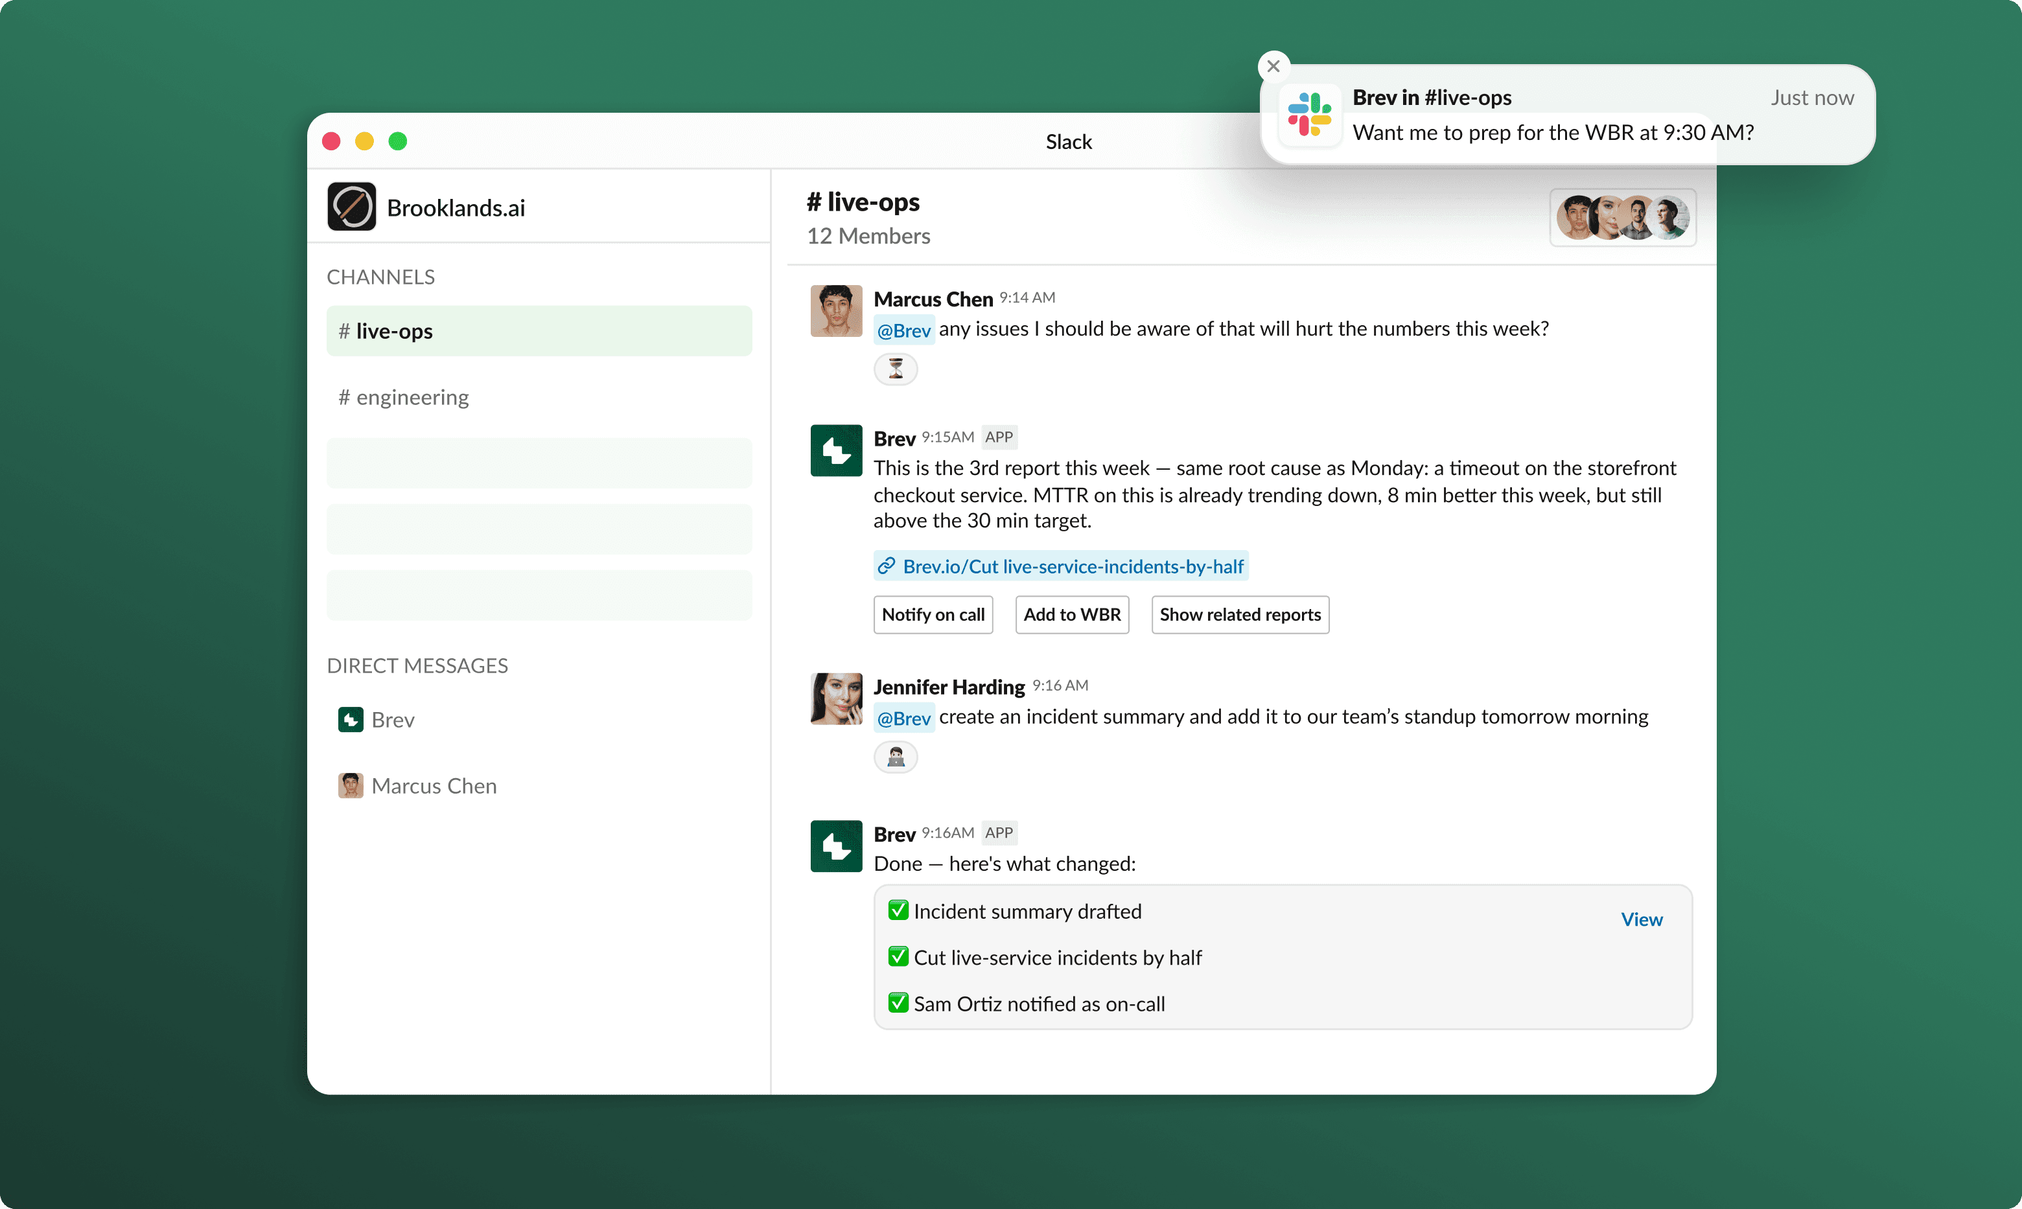The height and width of the screenshot is (1209, 2022).
Task: Click the Jennifer Harding sender name
Action: 949,687
